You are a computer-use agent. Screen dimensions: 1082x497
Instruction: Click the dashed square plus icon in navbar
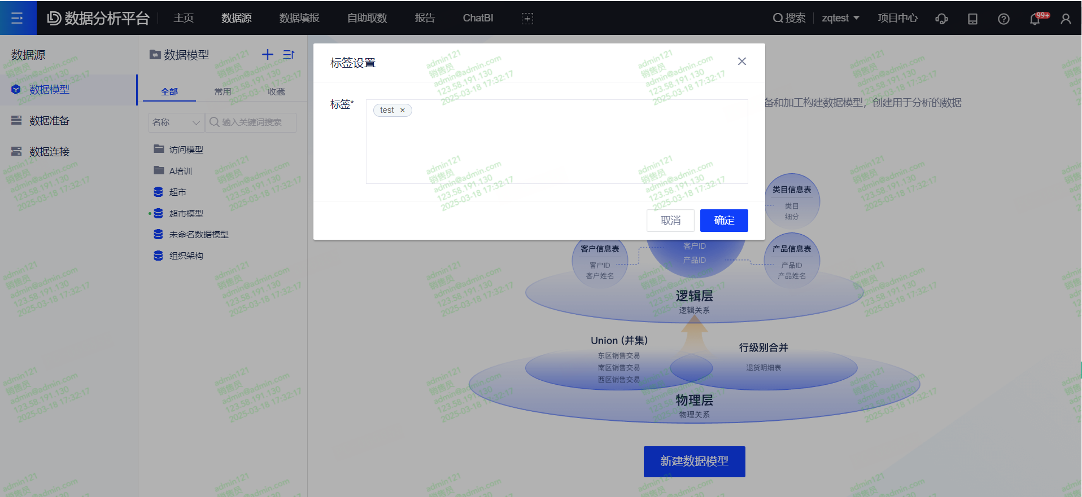(x=527, y=19)
